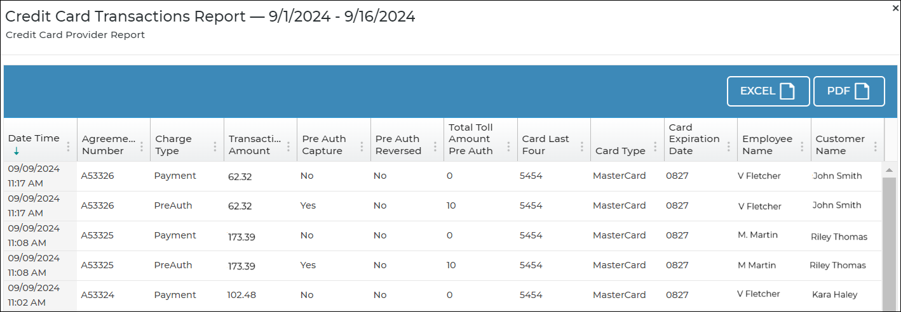
Task: Sort by the Charge Type column header
Action: pyautogui.click(x=173, y=145)
